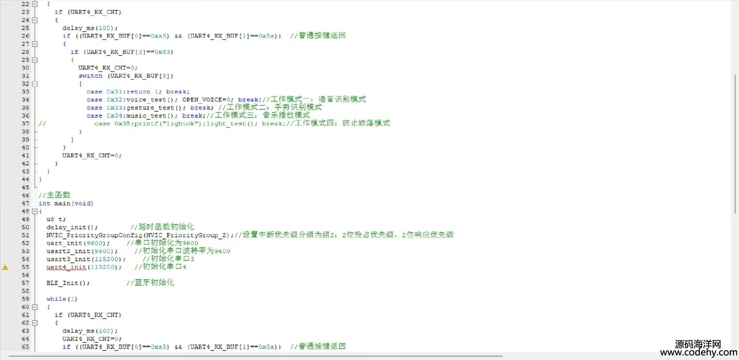Collapse the main function body at line 48
Screen dimensions: 739x360
tap(35, 211)
